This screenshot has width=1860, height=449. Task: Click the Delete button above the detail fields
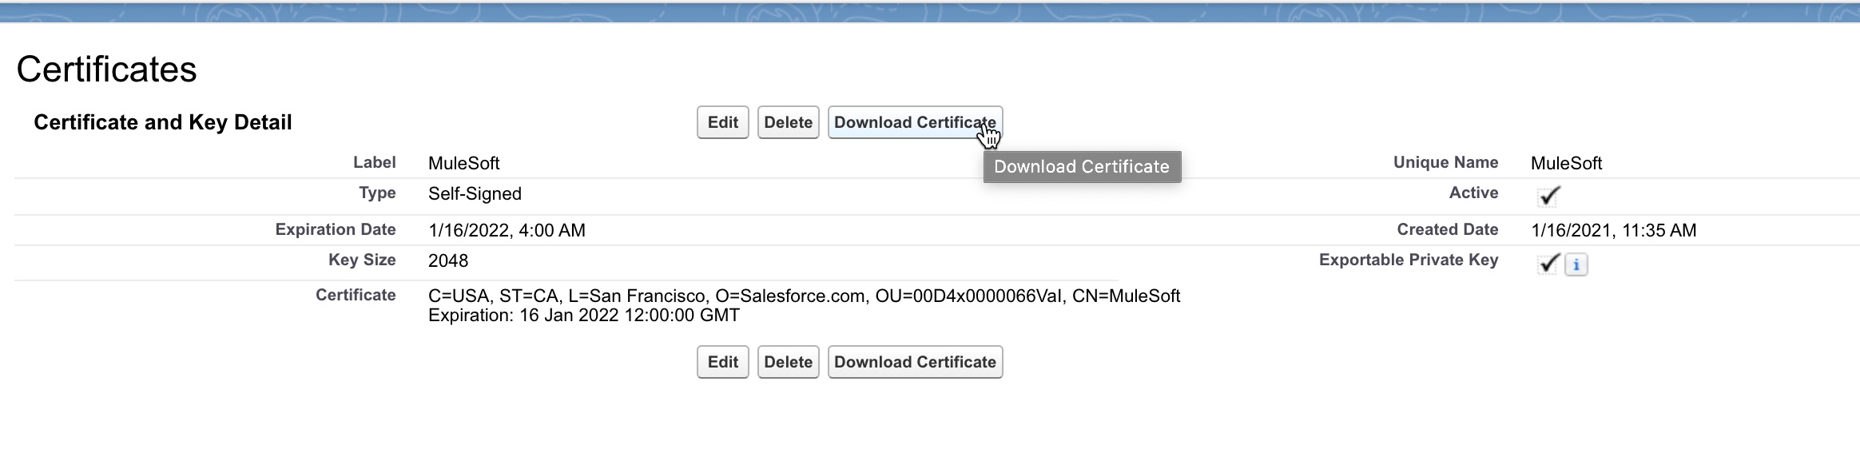pos(788,122)
